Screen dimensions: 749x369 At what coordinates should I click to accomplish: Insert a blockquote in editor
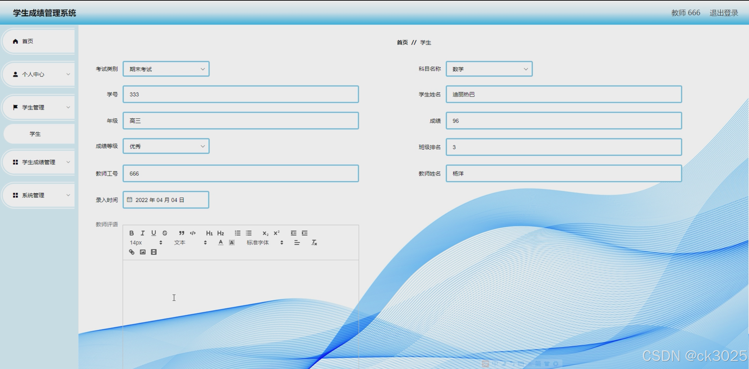[x=181, y=233]
